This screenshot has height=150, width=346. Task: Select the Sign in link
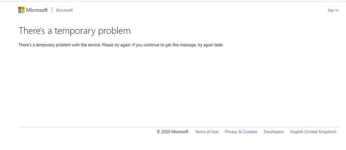[333, 10]
